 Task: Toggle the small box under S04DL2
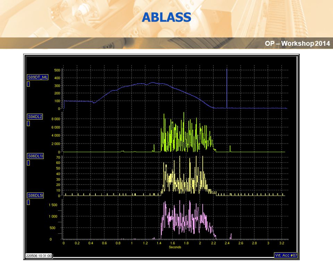(28, 123)
